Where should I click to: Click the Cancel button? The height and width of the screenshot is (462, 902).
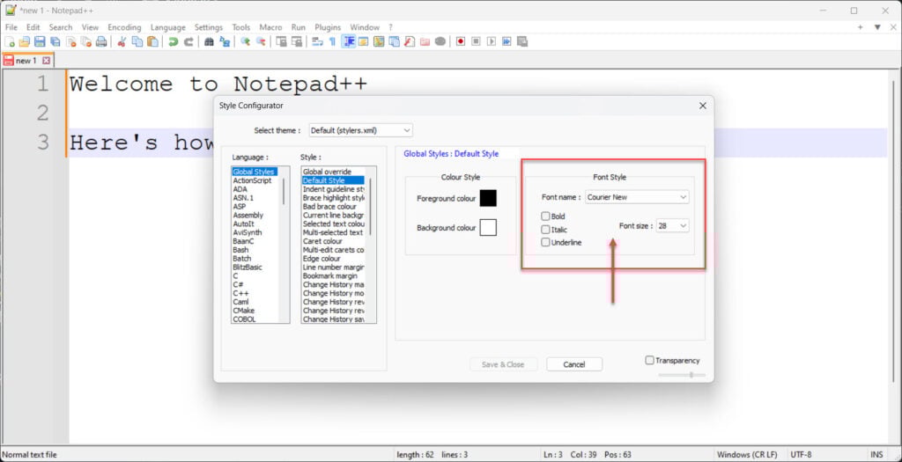[x=574, y=364]
